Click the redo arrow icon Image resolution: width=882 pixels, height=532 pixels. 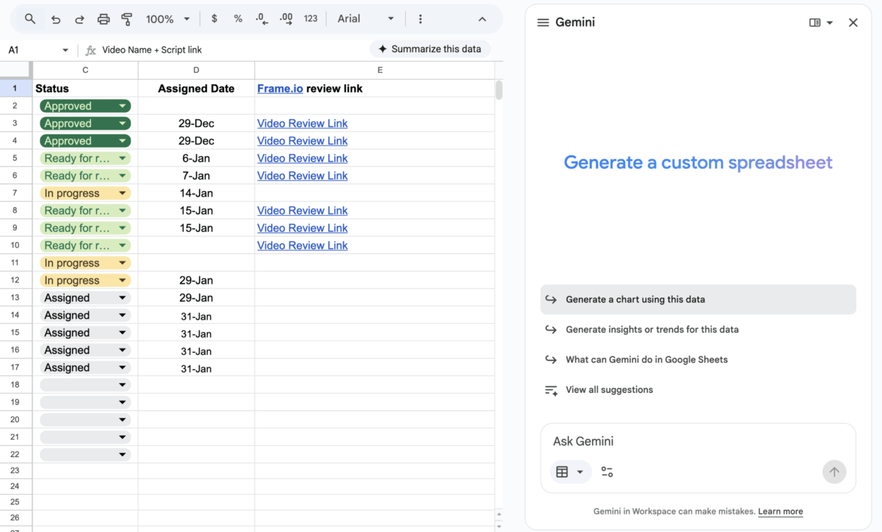click(x=79, y=19)
